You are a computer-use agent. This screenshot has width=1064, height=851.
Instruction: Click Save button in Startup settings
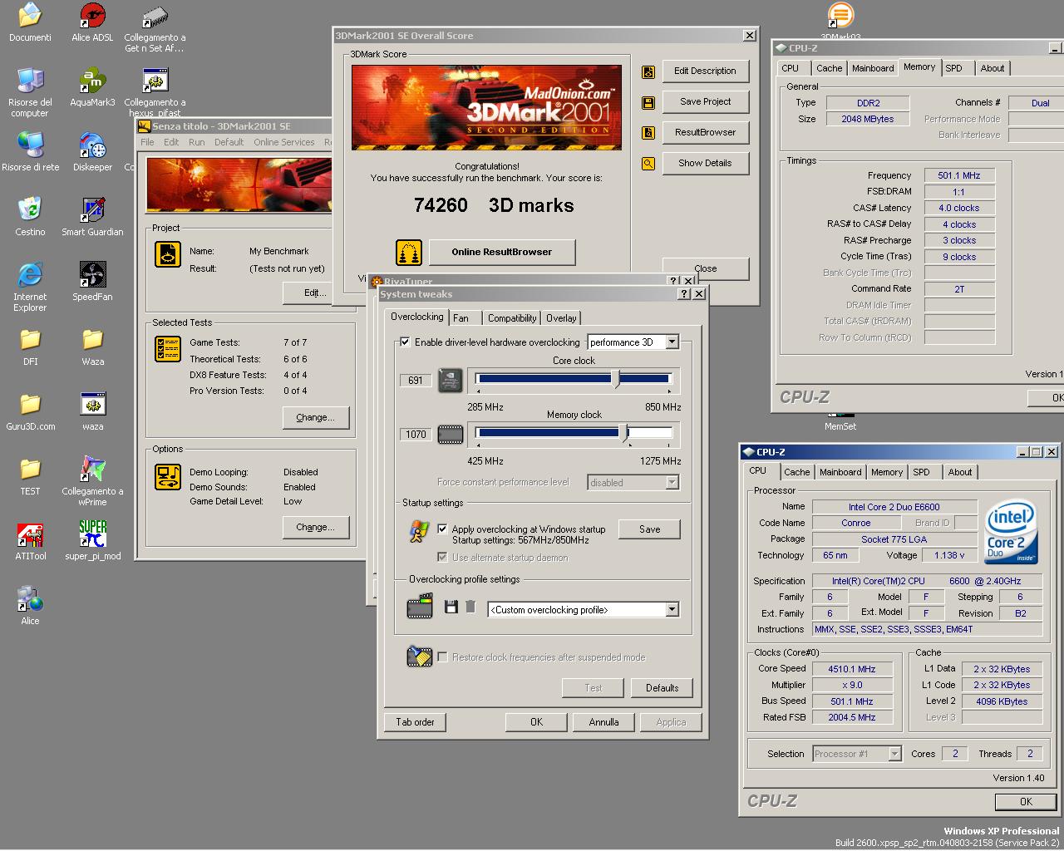pyautogui.click(x=650, y=529)
